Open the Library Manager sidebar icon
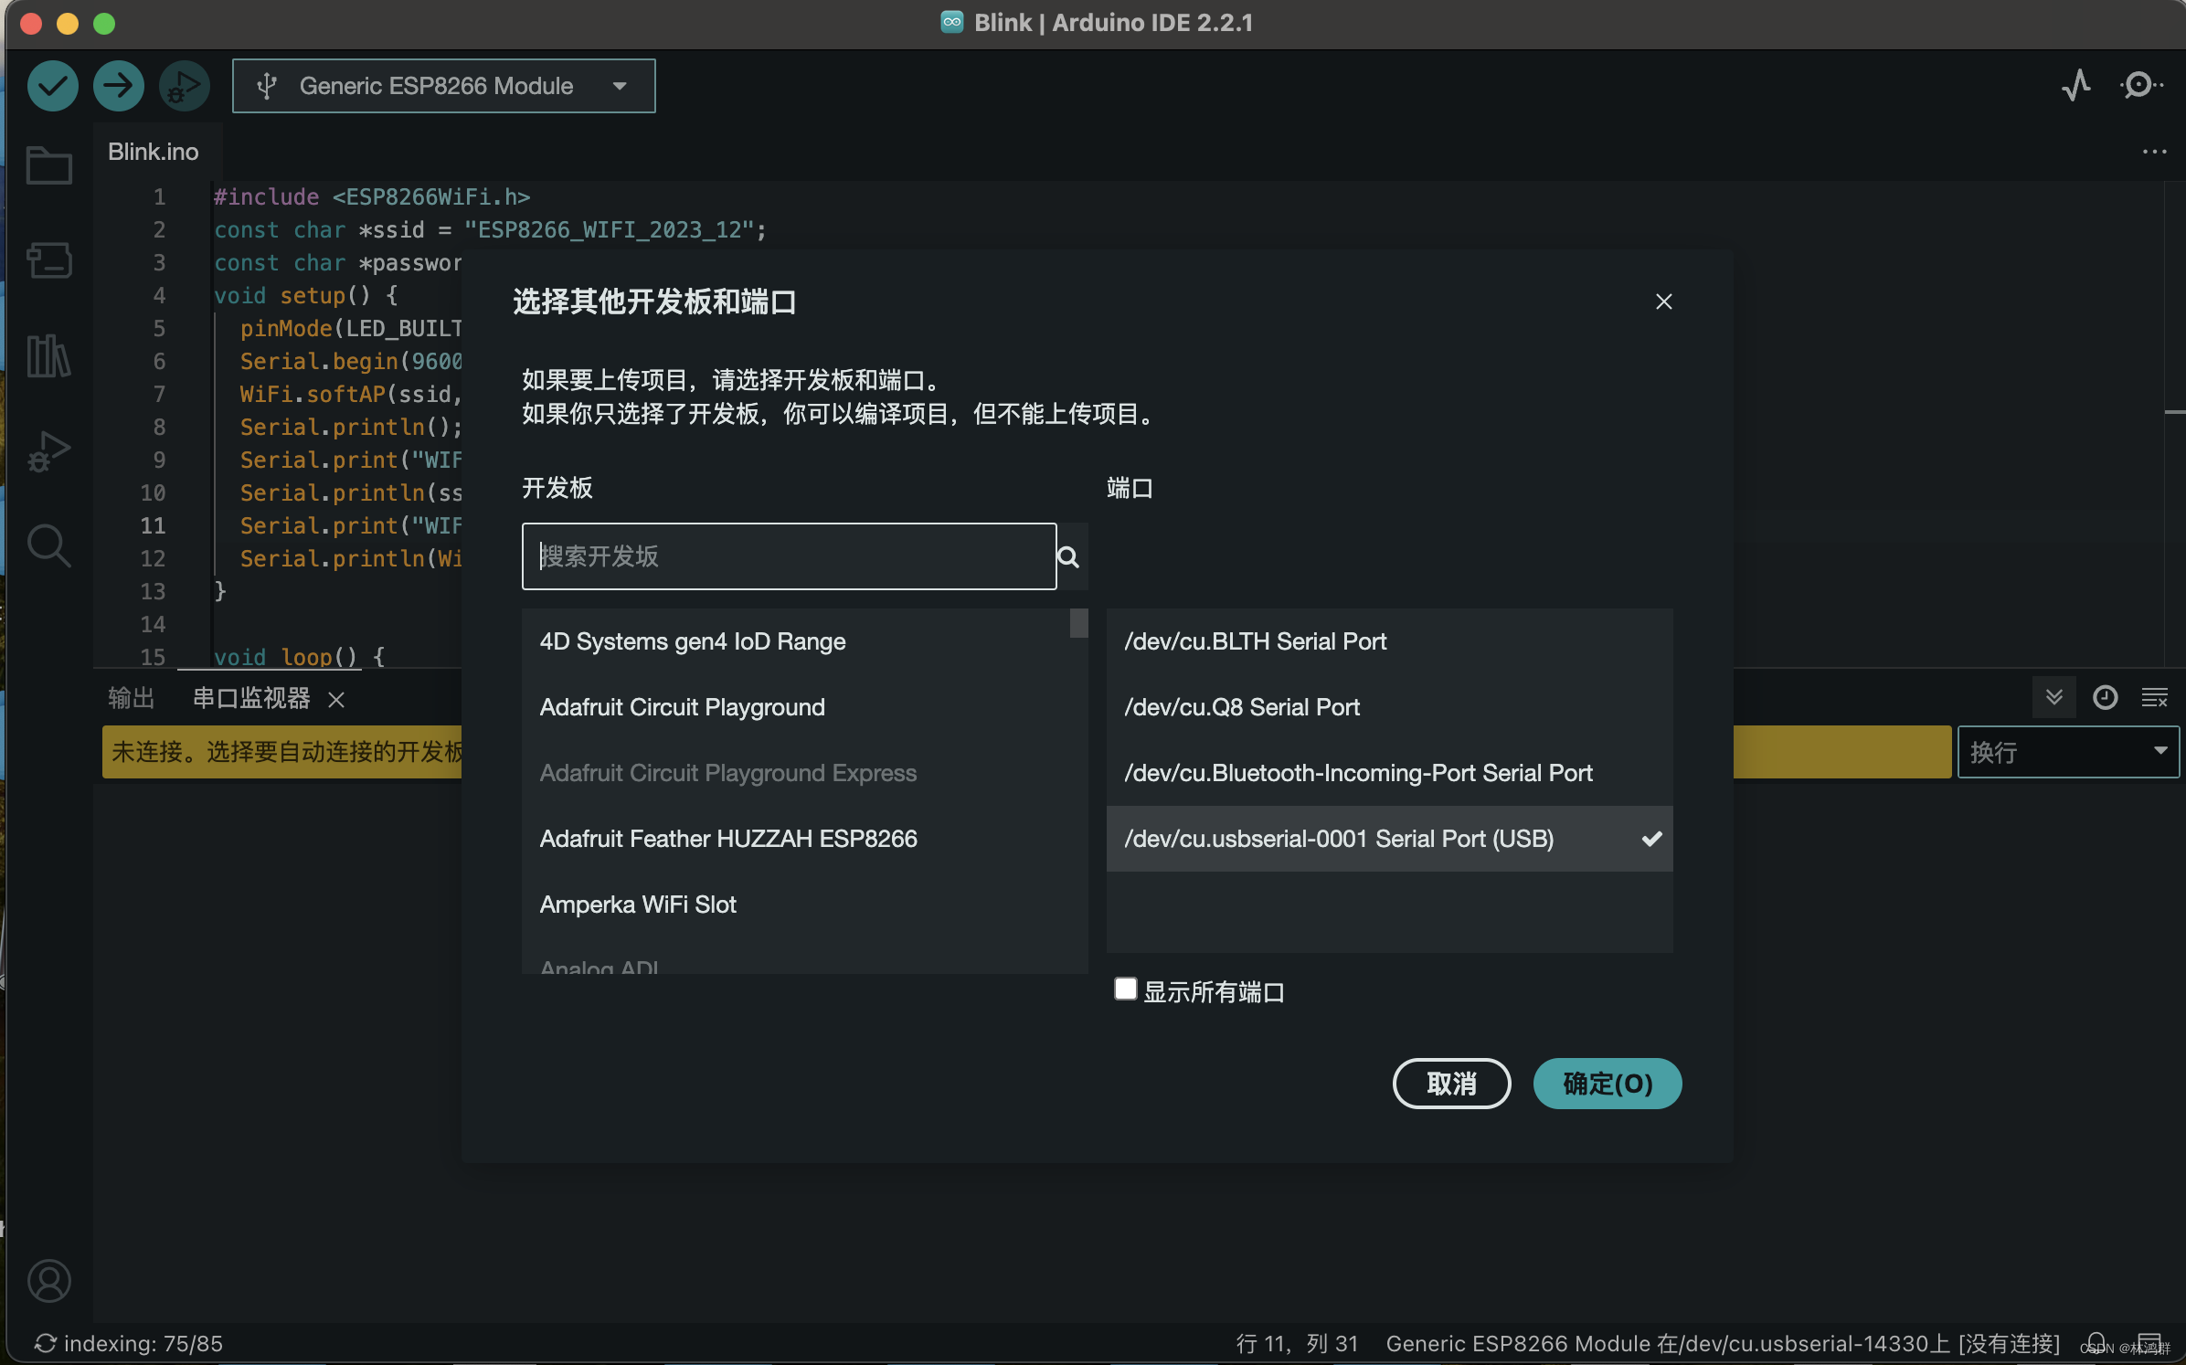The height and width of the screenshot is (1365, 2186). click(x=49, y=355)
